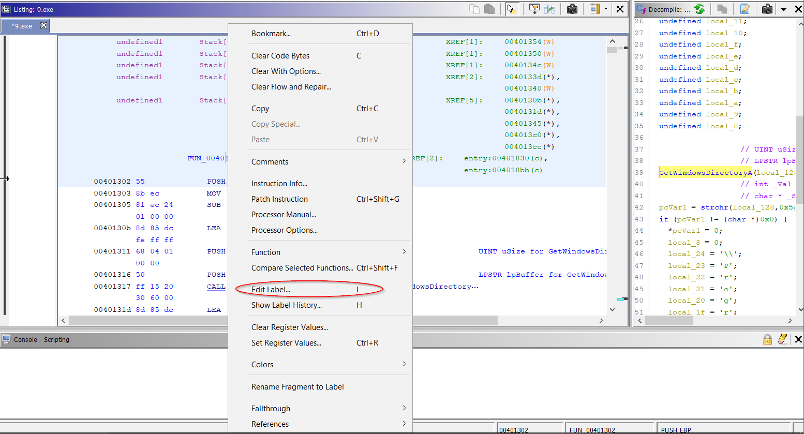Image resolution: width=804 pixels, height=434 pixels.
Task: Click the Listing cursor/mouse hover mode icon
Action: (512, 9)
